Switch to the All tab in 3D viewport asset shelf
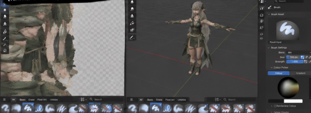Screen dimensions: 311x113 (141, 100)
